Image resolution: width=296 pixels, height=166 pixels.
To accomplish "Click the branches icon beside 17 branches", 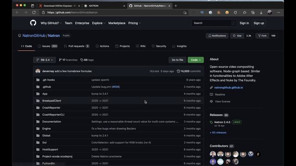I will coord(60,60).
